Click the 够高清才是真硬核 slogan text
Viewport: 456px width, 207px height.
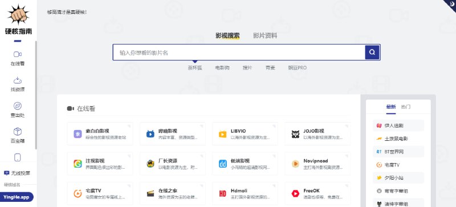[67, 13]
